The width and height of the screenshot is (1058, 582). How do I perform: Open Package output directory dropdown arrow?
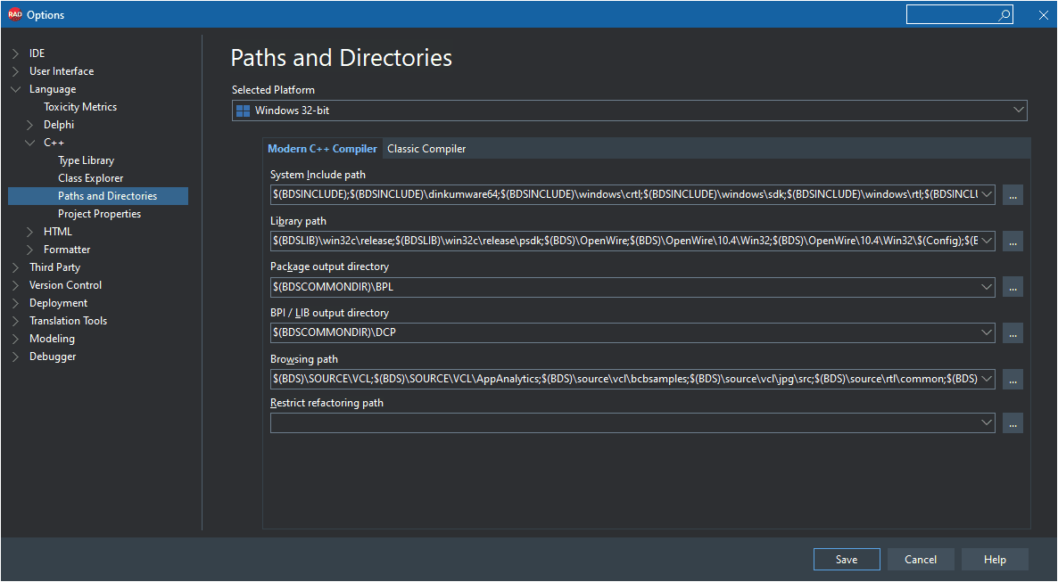pos(987,287)
